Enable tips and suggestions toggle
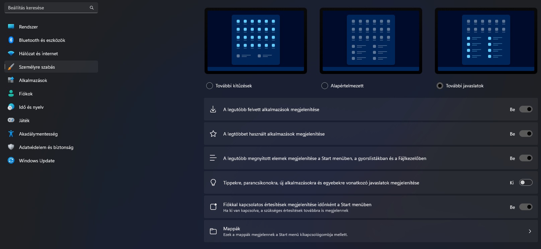 (x=526, y=182)
